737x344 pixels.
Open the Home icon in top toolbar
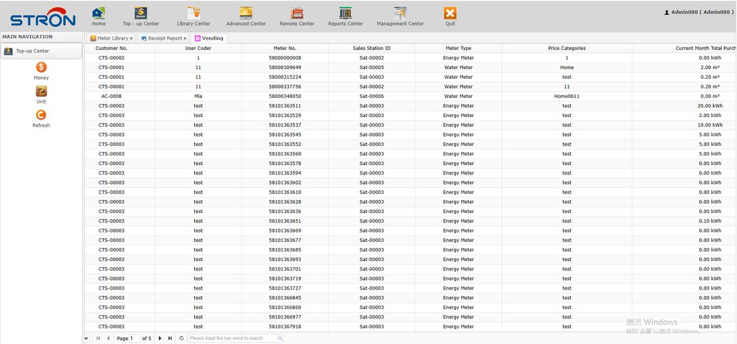99,14
